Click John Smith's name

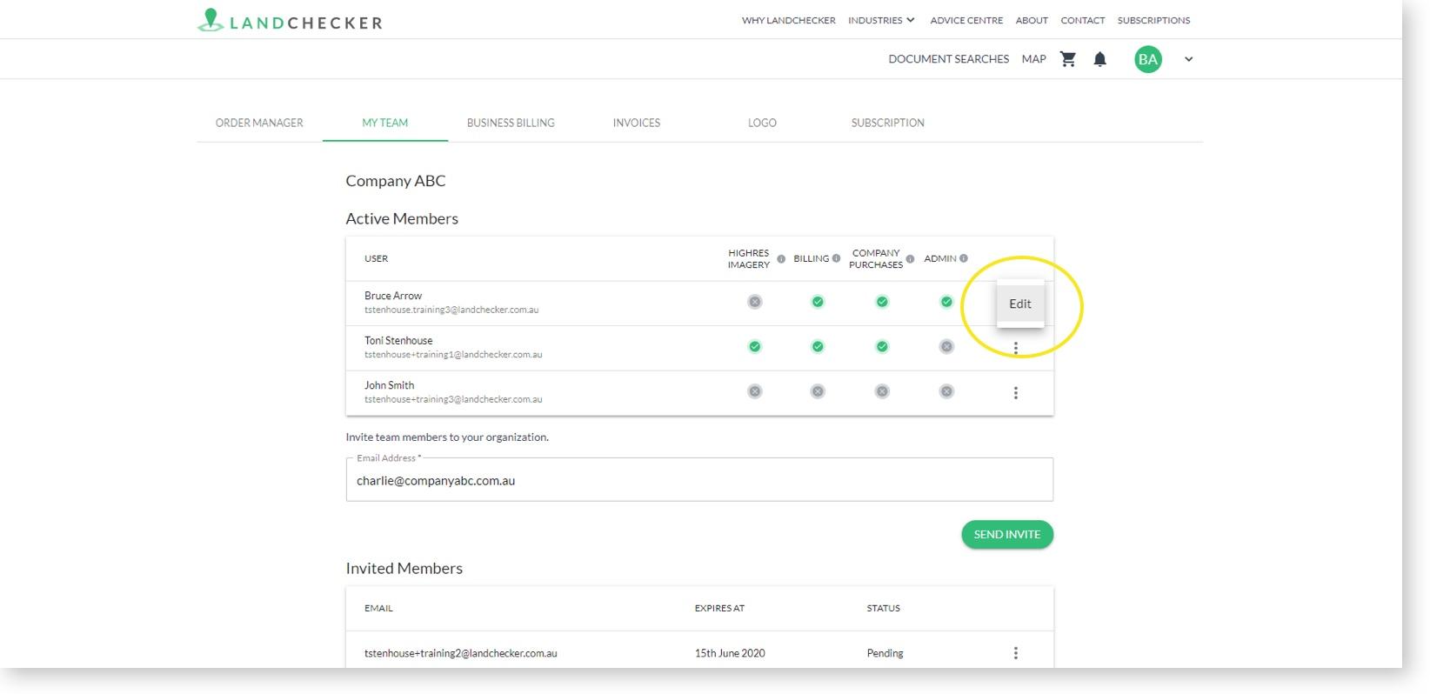(x=390, y=385)
